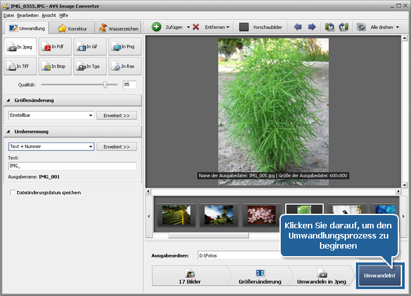411x296 pixels.
Task: Click the Ausgabename IMG_001 text
Action: point(34,176)
